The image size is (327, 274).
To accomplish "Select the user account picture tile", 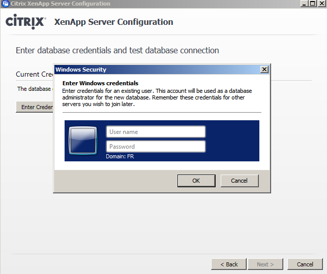I will click(83, 141).
